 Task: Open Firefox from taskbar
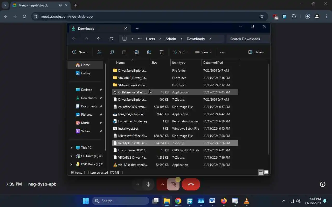pyautogui.click(x=224, y=201)
